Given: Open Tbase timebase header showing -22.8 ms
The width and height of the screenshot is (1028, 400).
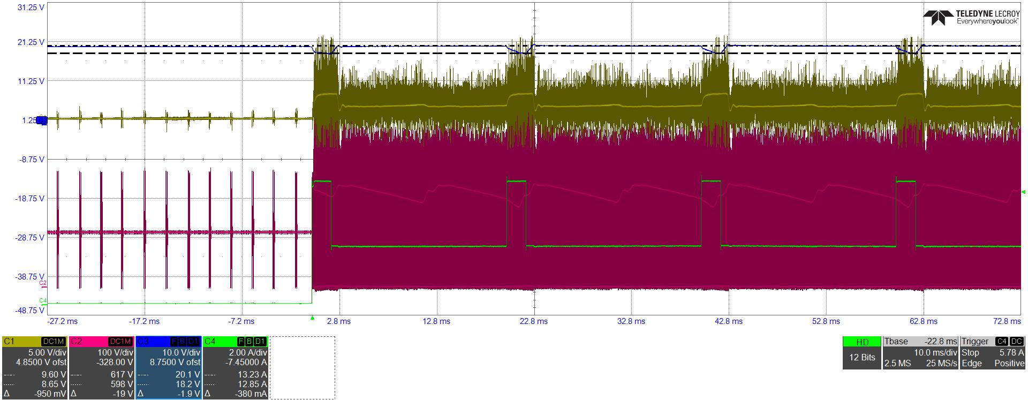Looking at the screenshot, I should coord(920,341).
